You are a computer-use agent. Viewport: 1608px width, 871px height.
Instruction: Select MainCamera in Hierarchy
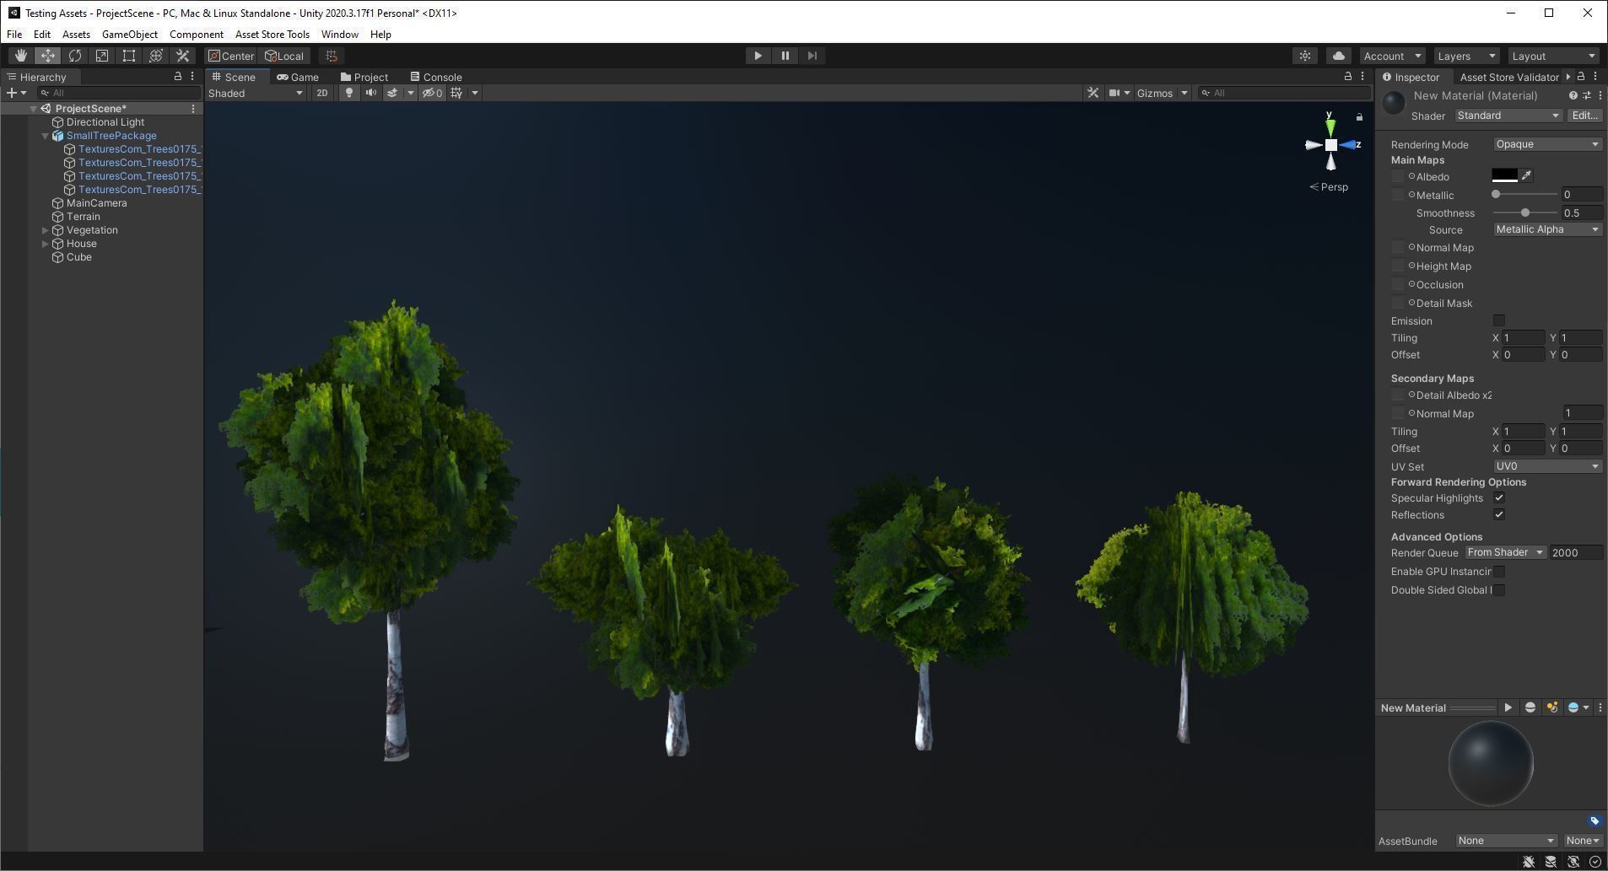click(x=96, y=203)
